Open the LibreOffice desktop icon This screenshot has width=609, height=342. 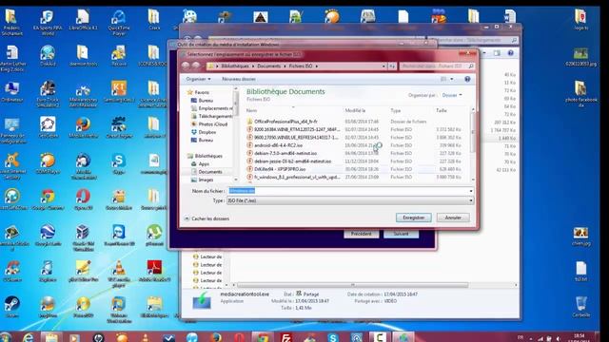coord(83,20)
